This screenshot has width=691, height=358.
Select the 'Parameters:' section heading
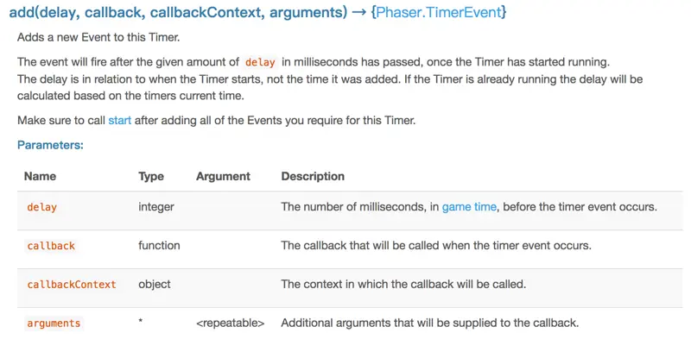tap(50, 145)
